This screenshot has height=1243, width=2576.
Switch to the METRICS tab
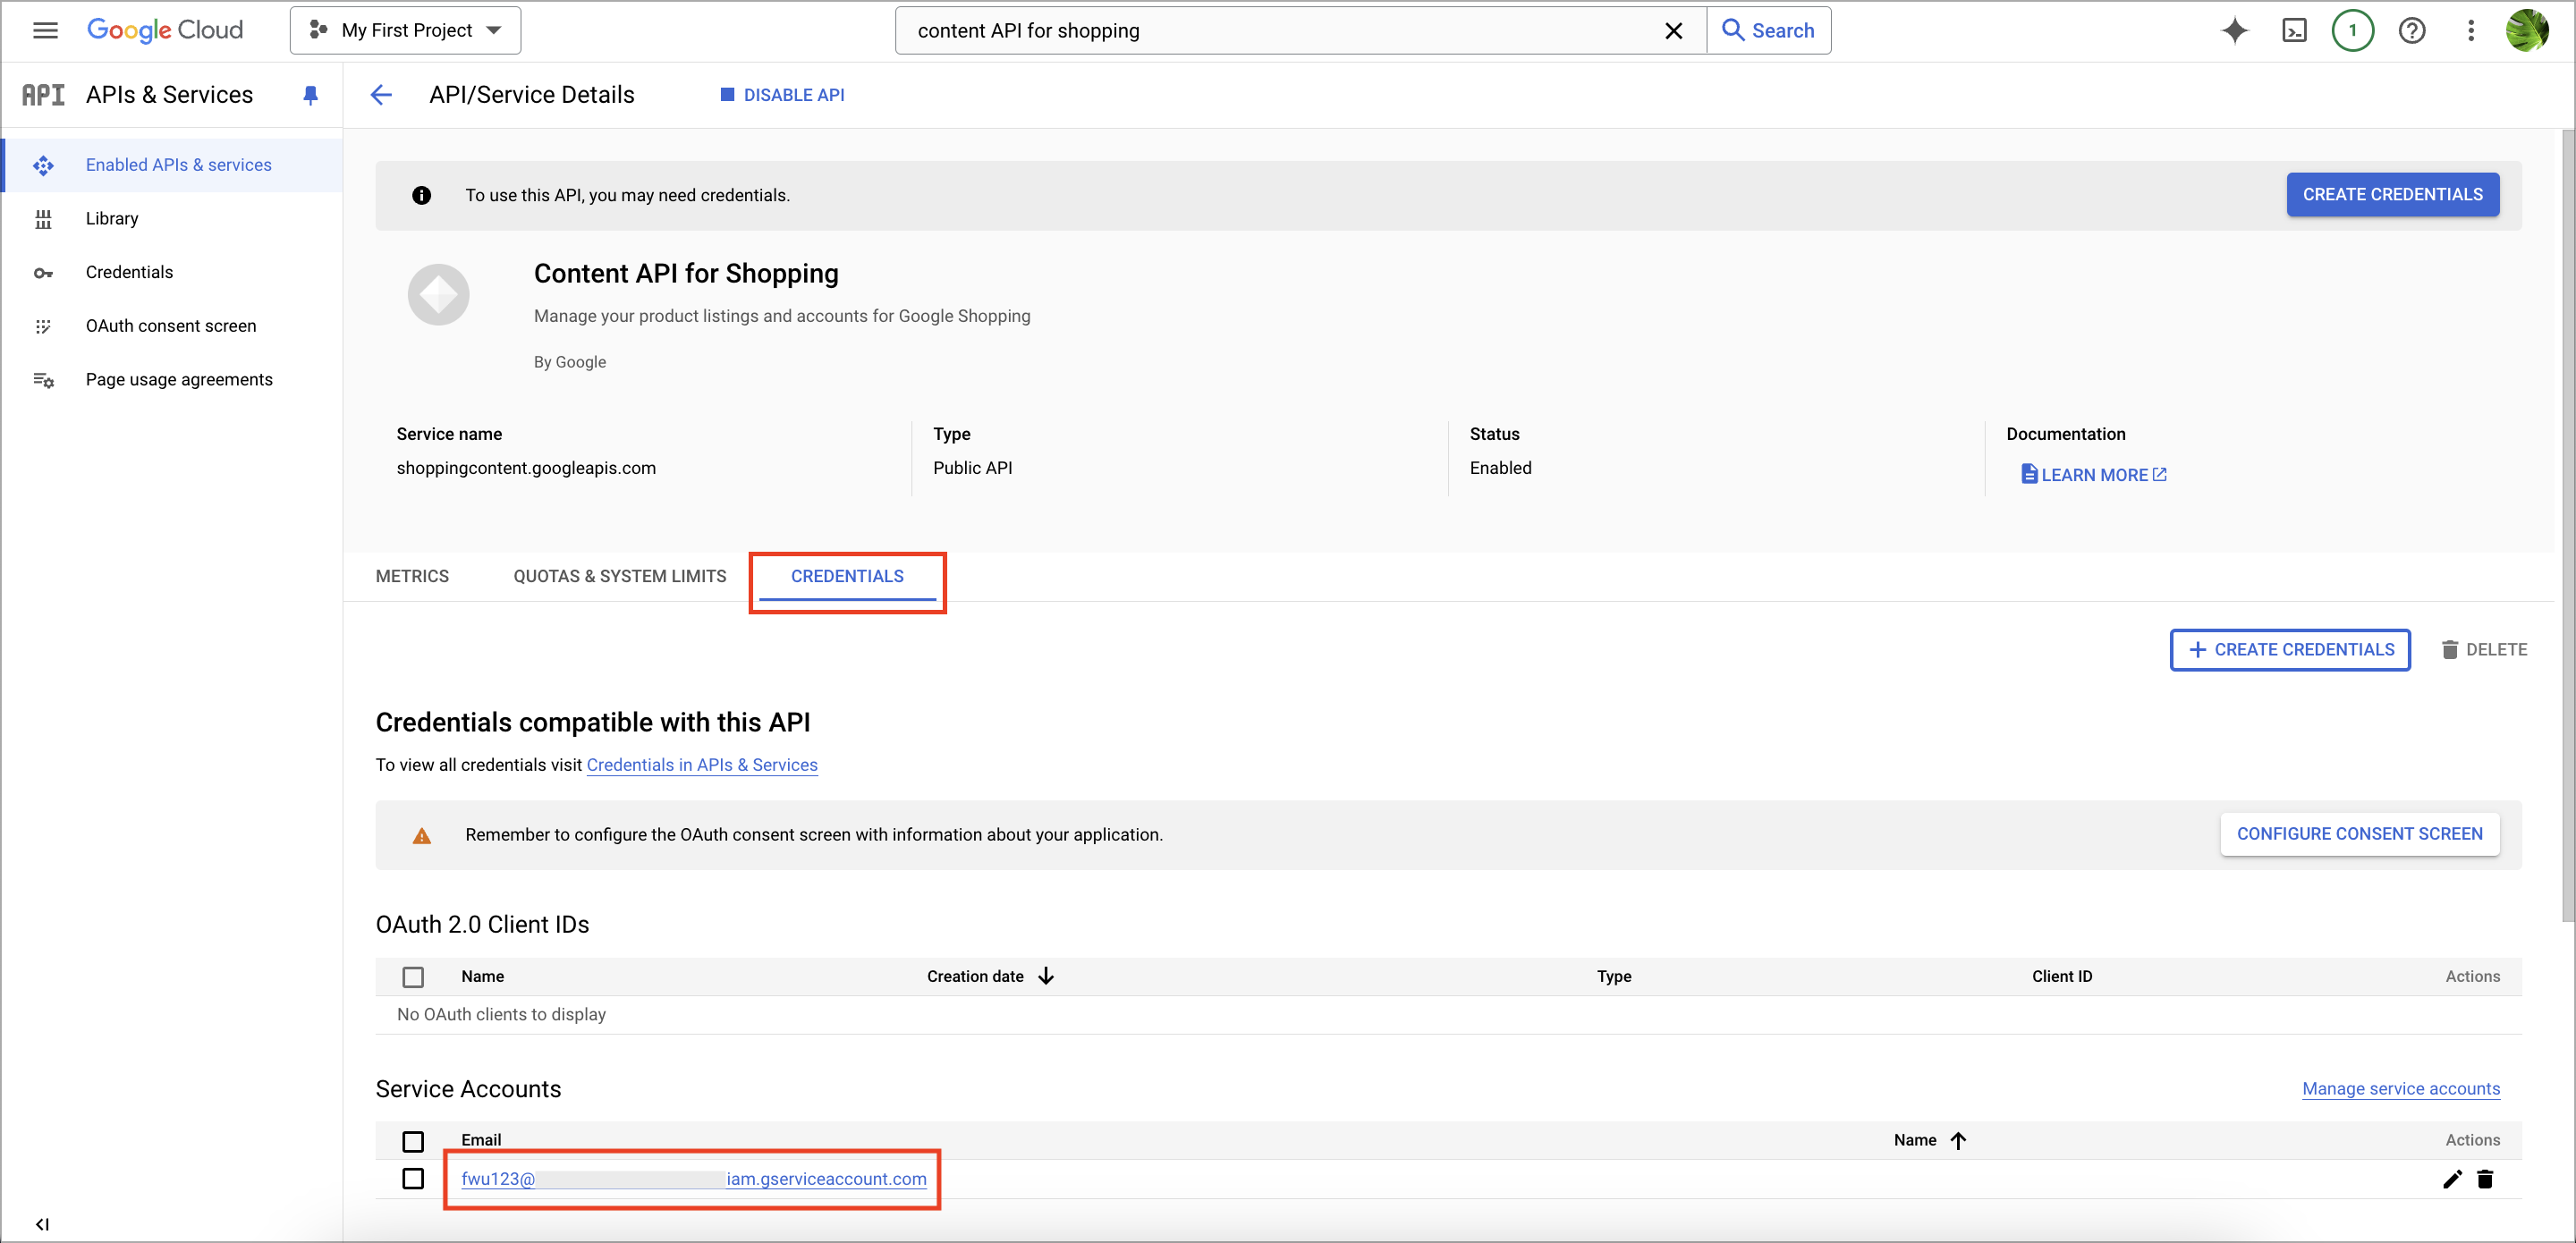pyautogui.click(x=412, y=576)
